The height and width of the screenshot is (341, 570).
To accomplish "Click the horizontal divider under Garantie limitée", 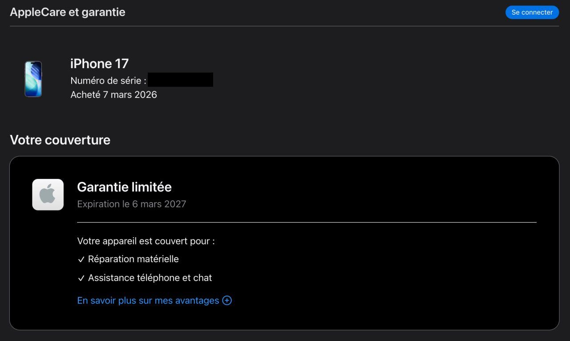I will pyautogui.click(x=307, y=222).
